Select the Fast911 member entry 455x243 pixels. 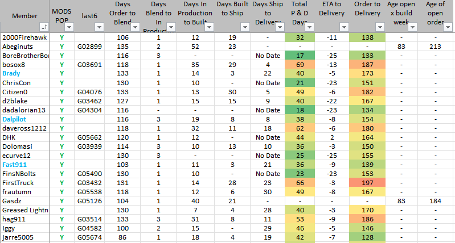[x=14, y=164]
